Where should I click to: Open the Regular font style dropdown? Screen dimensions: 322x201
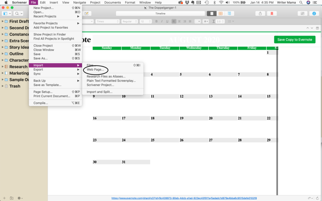(x=129, y=21)
